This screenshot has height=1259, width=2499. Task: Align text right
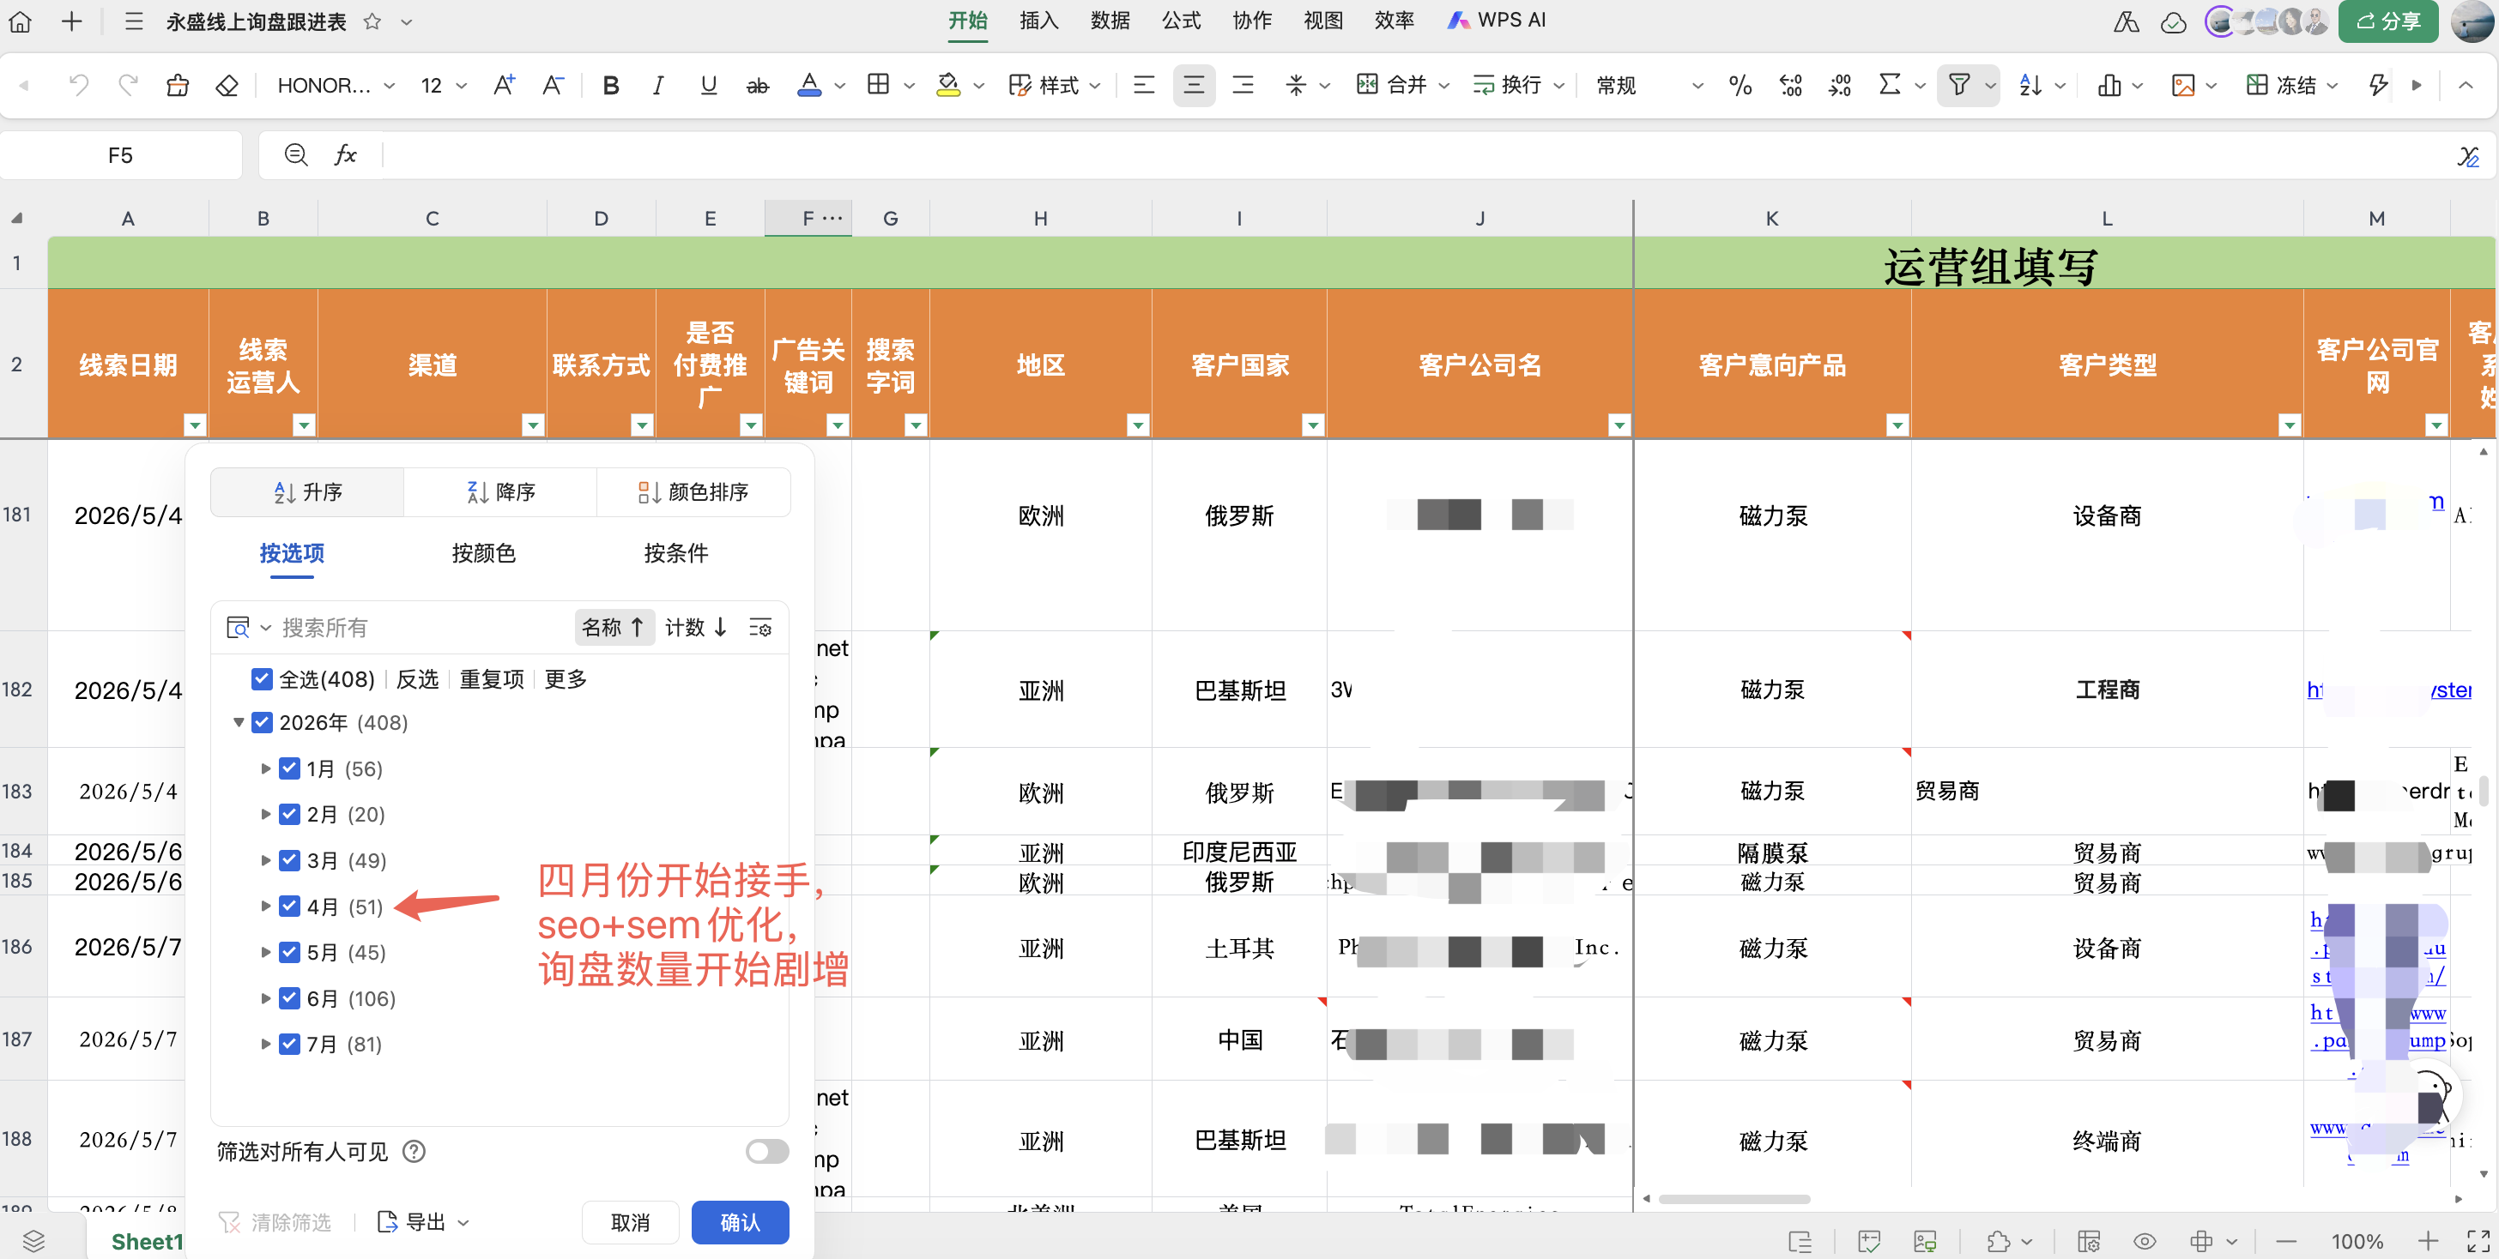[x=1243, y=85]
